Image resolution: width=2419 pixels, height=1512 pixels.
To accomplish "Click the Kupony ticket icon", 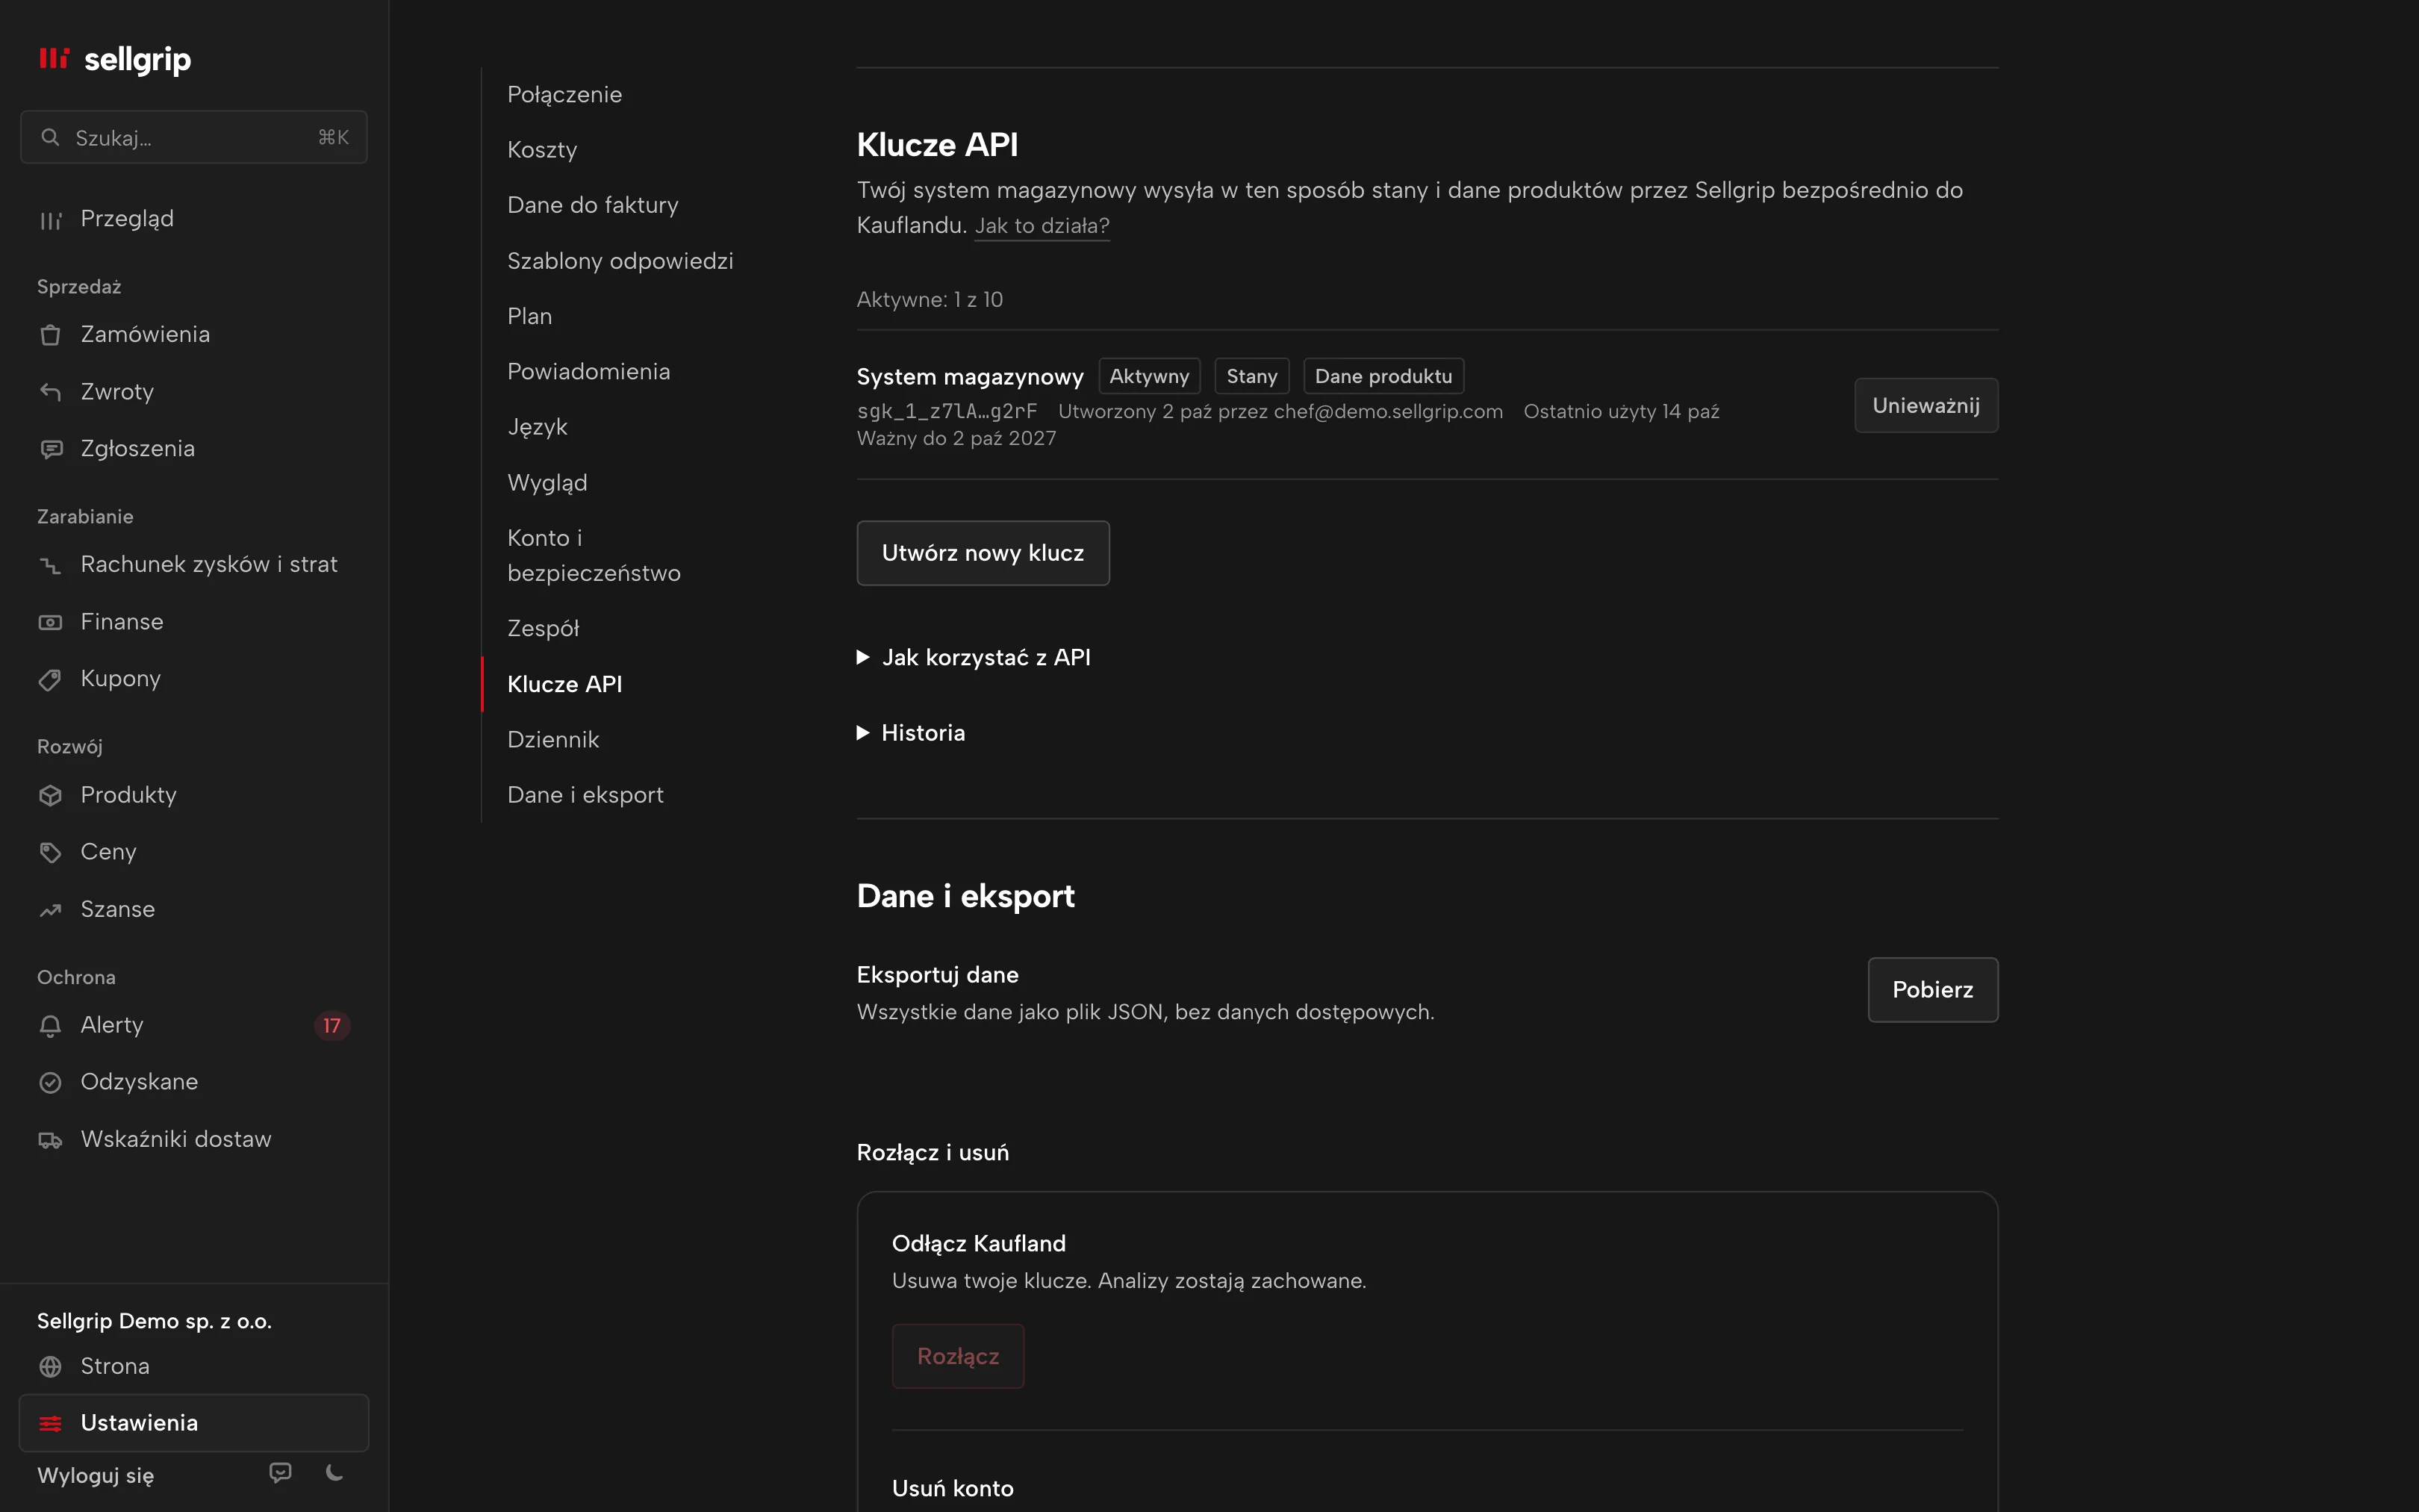I will click(x=50, y=679).
